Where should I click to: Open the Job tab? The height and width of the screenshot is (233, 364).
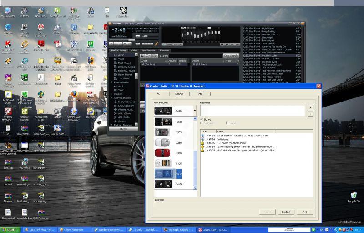[158, 93]
